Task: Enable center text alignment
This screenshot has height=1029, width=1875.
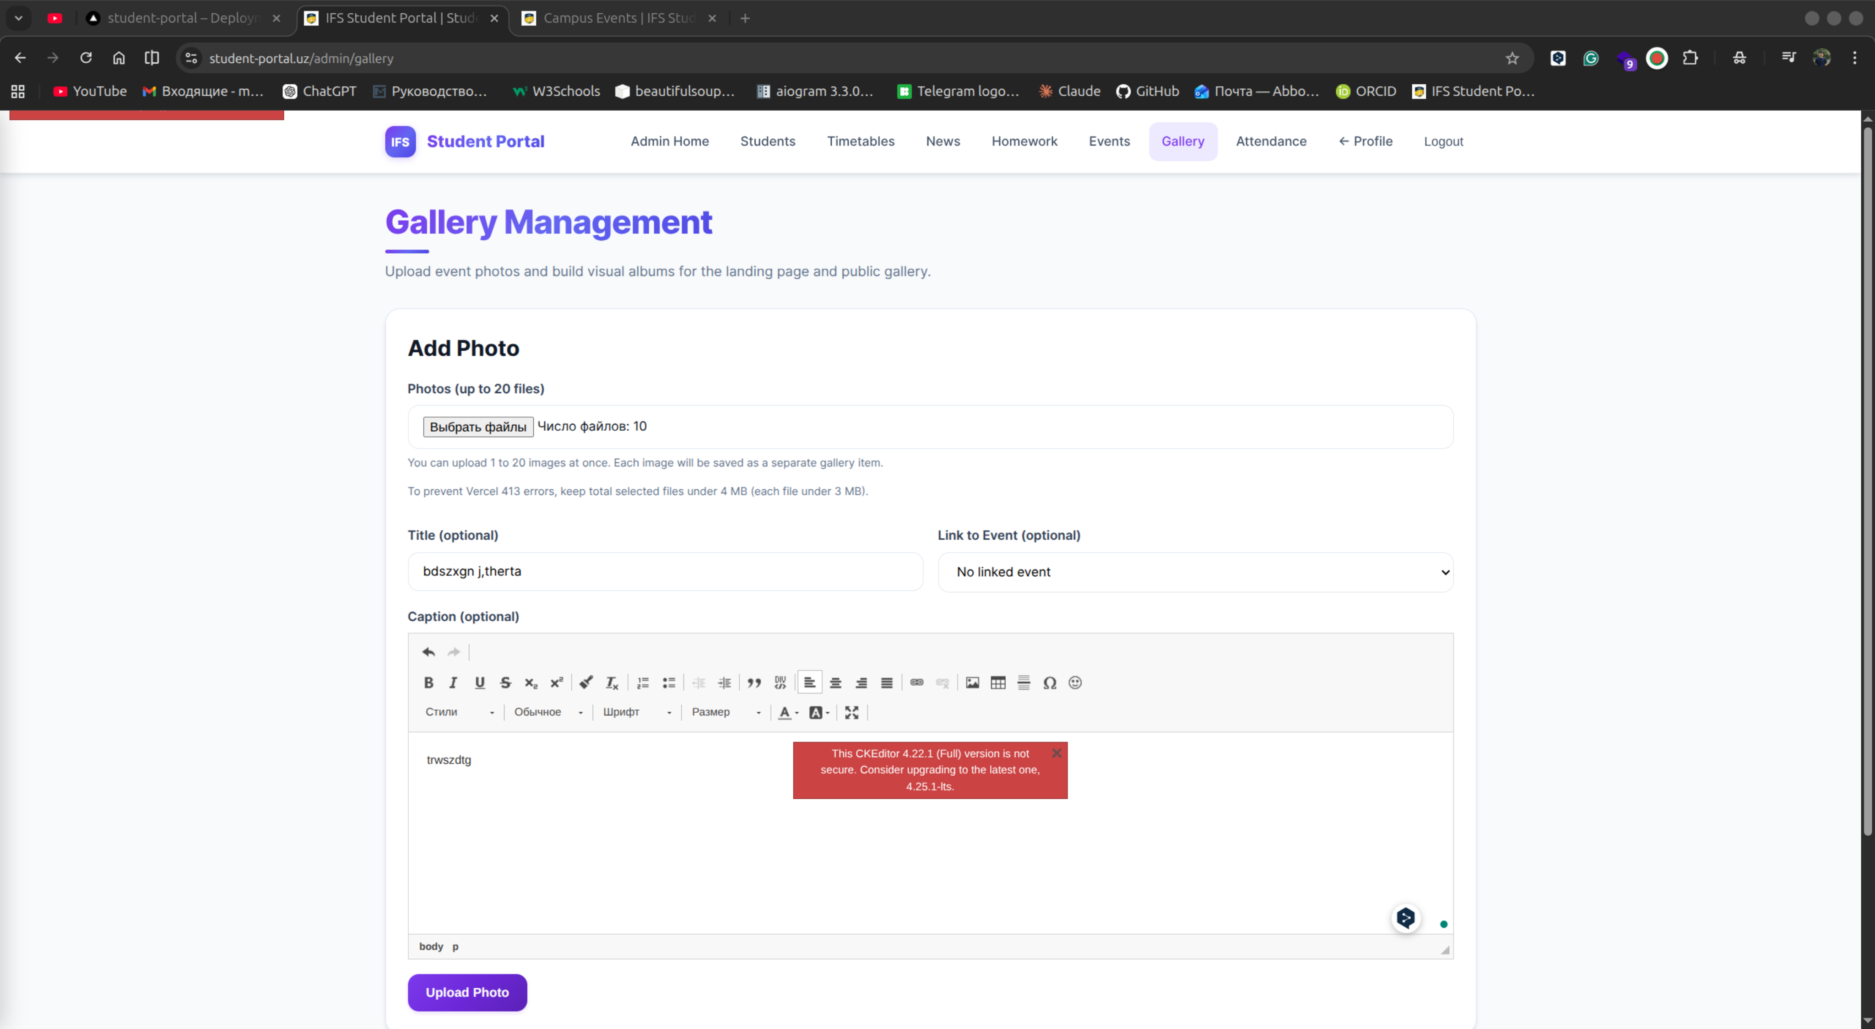Action: pyautogui.click(x=835, y=682)
